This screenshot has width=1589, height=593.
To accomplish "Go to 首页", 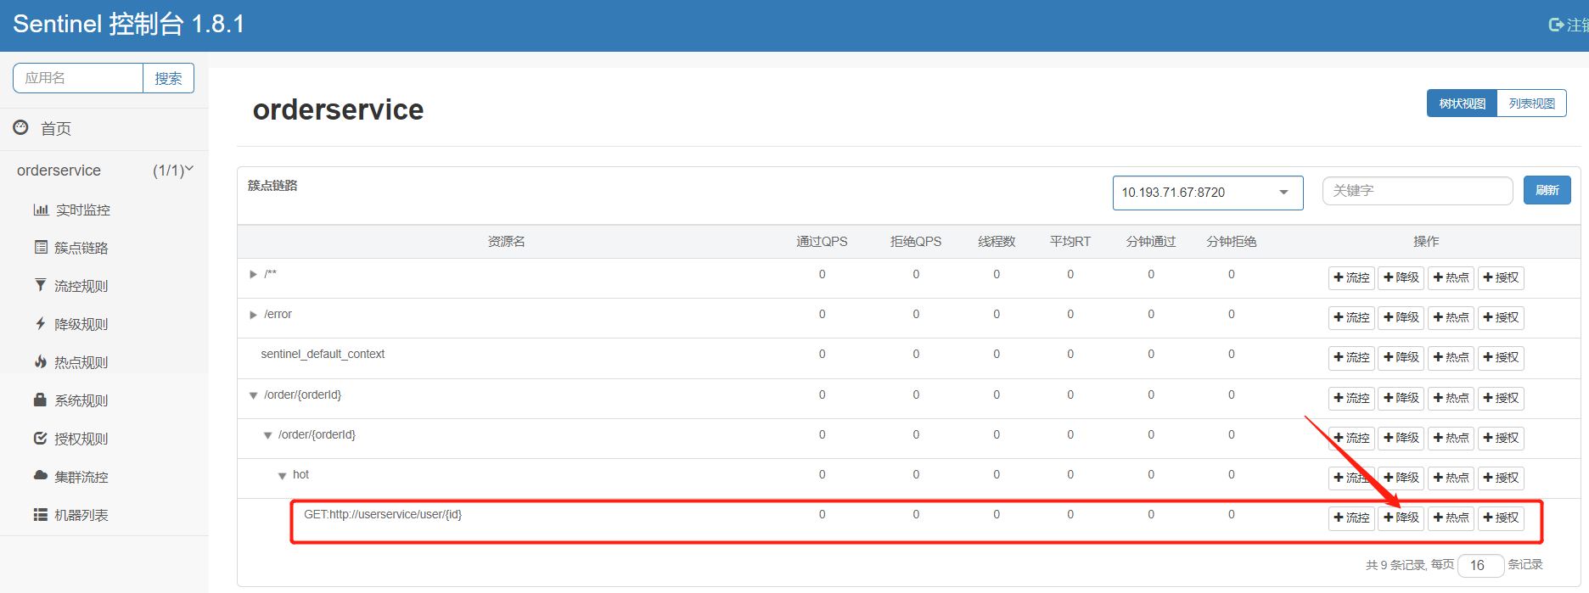I will pyautogui.click(x=56, y=128).
